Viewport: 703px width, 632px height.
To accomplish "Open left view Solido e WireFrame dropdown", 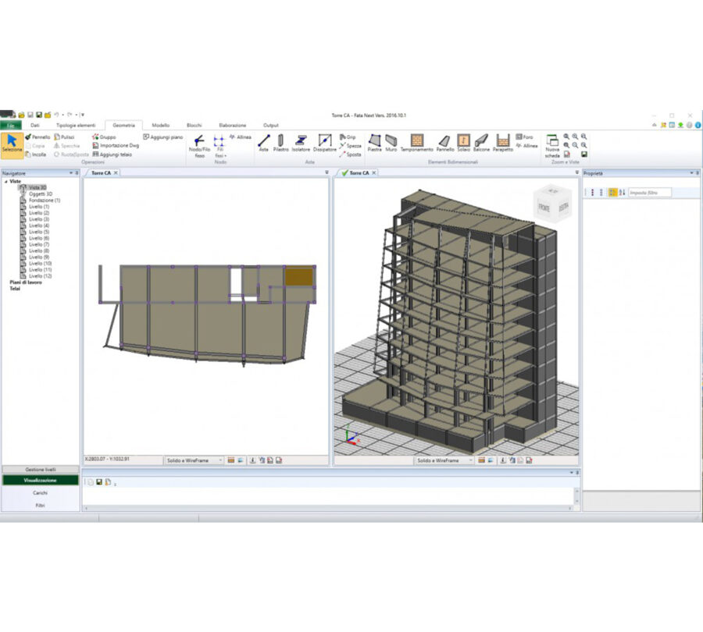I will pos(194,460).
